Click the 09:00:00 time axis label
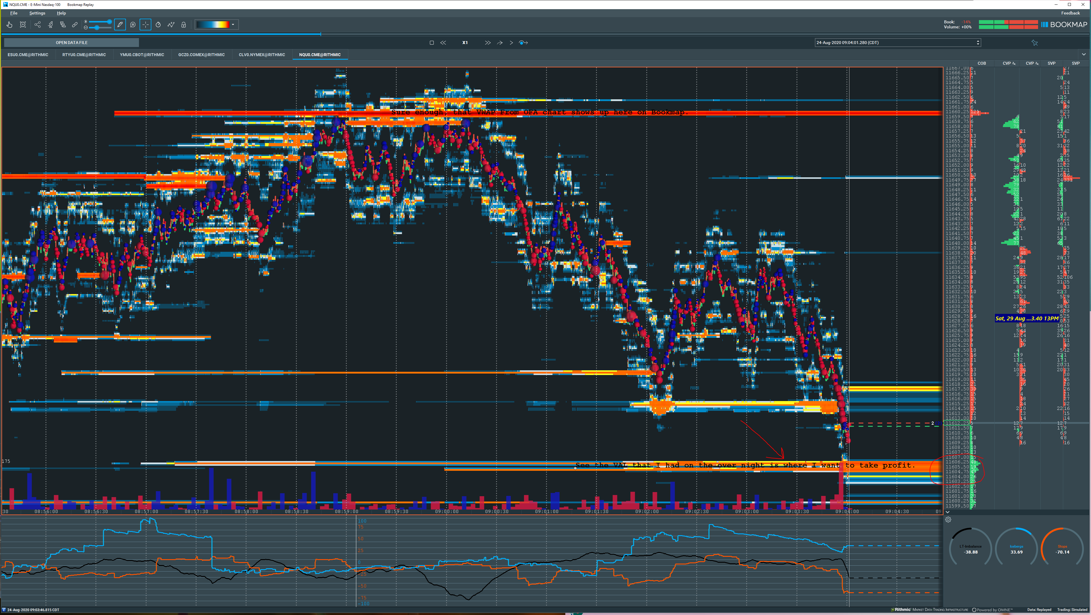The image size is (1091, 615). (x=446, y=512)
